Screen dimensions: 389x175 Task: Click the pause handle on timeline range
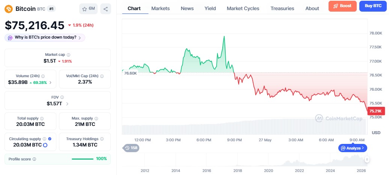(367, 159)
